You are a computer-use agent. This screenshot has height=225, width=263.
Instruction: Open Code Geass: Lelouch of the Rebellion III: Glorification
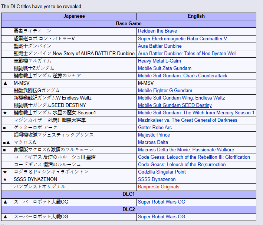[194, 157]
